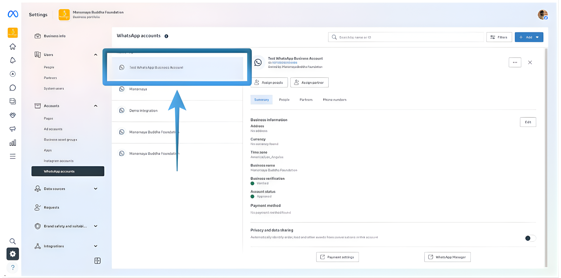Switch to the Phone numbers tab

click(x=335, y=100)
